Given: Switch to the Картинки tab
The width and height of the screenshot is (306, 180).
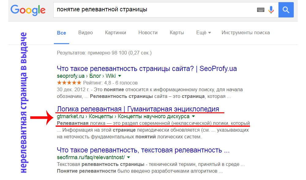Looking at the screenshot, I should (115, 33).
